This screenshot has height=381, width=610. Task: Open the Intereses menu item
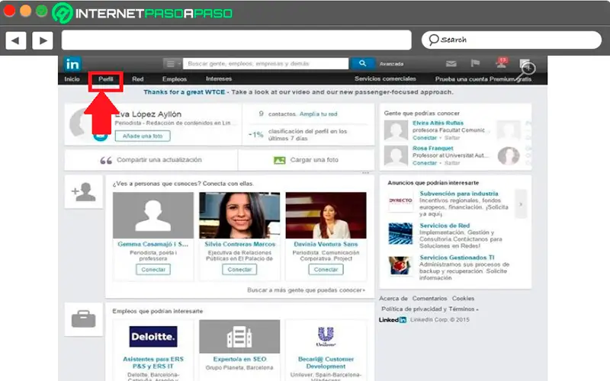pos(219,79)
